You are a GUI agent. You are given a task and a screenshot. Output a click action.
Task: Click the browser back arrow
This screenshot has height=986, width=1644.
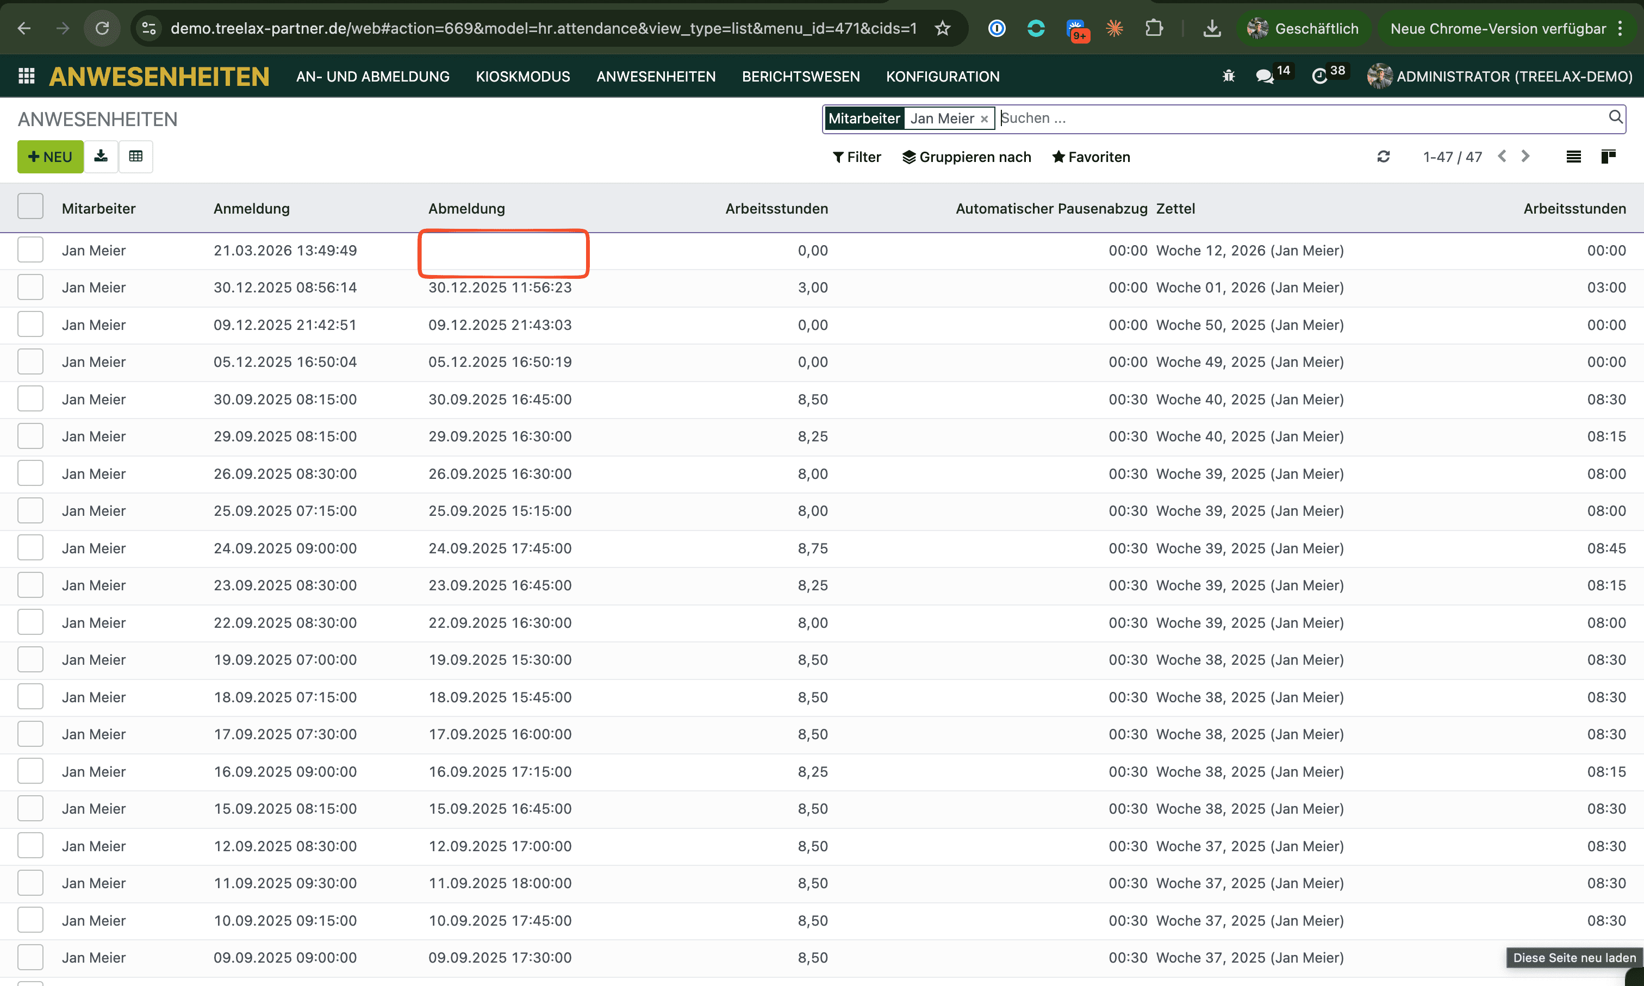click(24, 29)
